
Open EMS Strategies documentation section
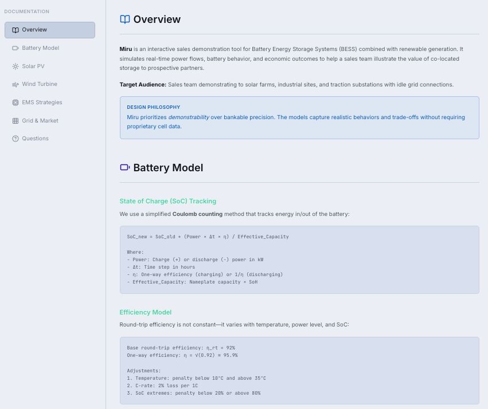50,103
